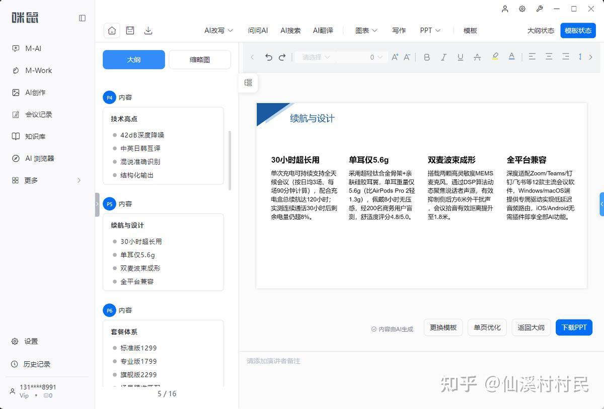Click outline item 双麦波束成形
The image size is (604, 409).
[x=140, y=268]
